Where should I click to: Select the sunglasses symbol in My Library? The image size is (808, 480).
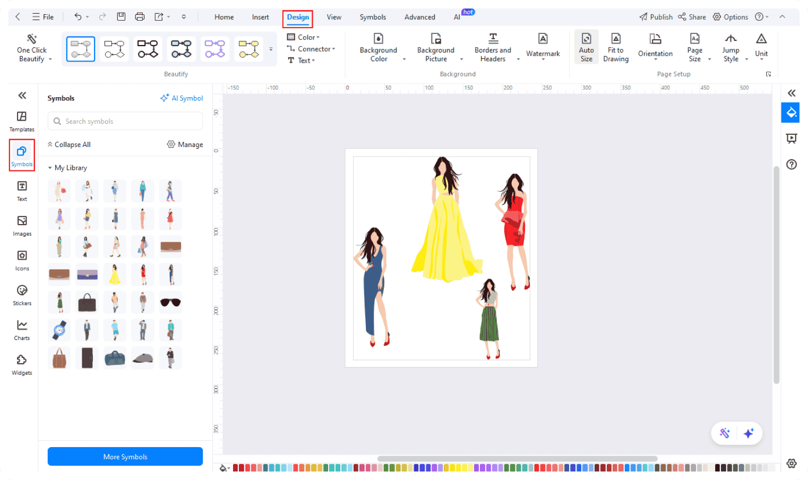(170, 302)
